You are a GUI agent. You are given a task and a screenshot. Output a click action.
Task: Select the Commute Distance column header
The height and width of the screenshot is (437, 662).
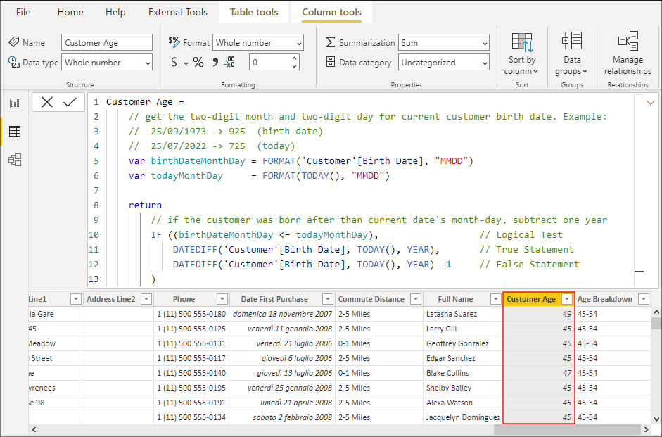coord(371,299)
